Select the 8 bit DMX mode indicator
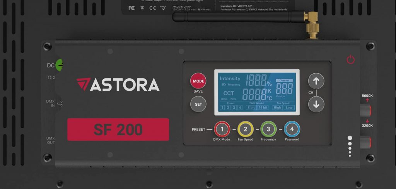The image size is (396, 189). [251, 108]
